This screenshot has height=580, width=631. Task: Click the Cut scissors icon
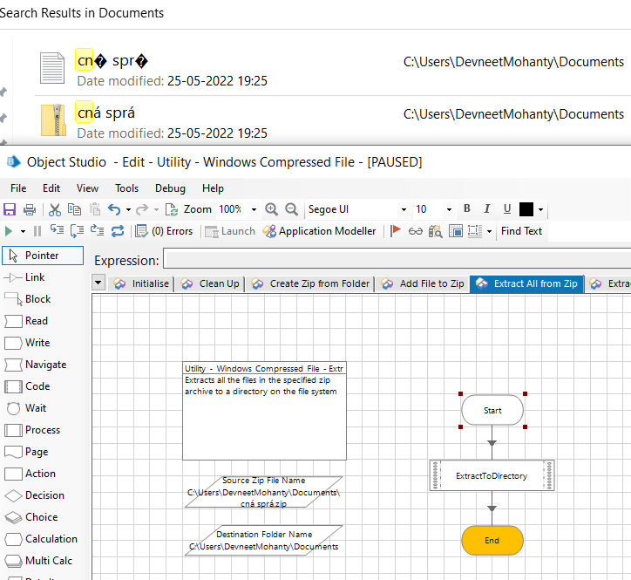[x=54, y=209]
